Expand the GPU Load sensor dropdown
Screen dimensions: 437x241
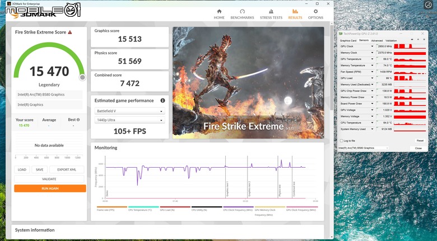[372, 78]
